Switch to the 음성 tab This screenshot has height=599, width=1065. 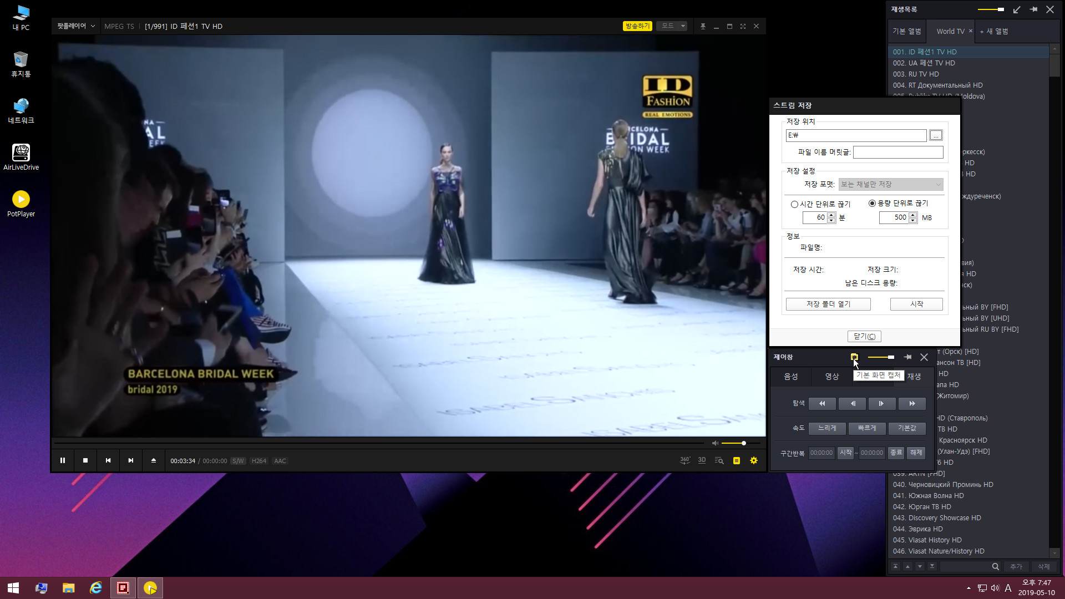(x=791, y=376)
